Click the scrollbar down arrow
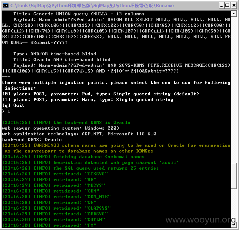Image resolution: width=239 pixels, height=230 pixels. 234,225
